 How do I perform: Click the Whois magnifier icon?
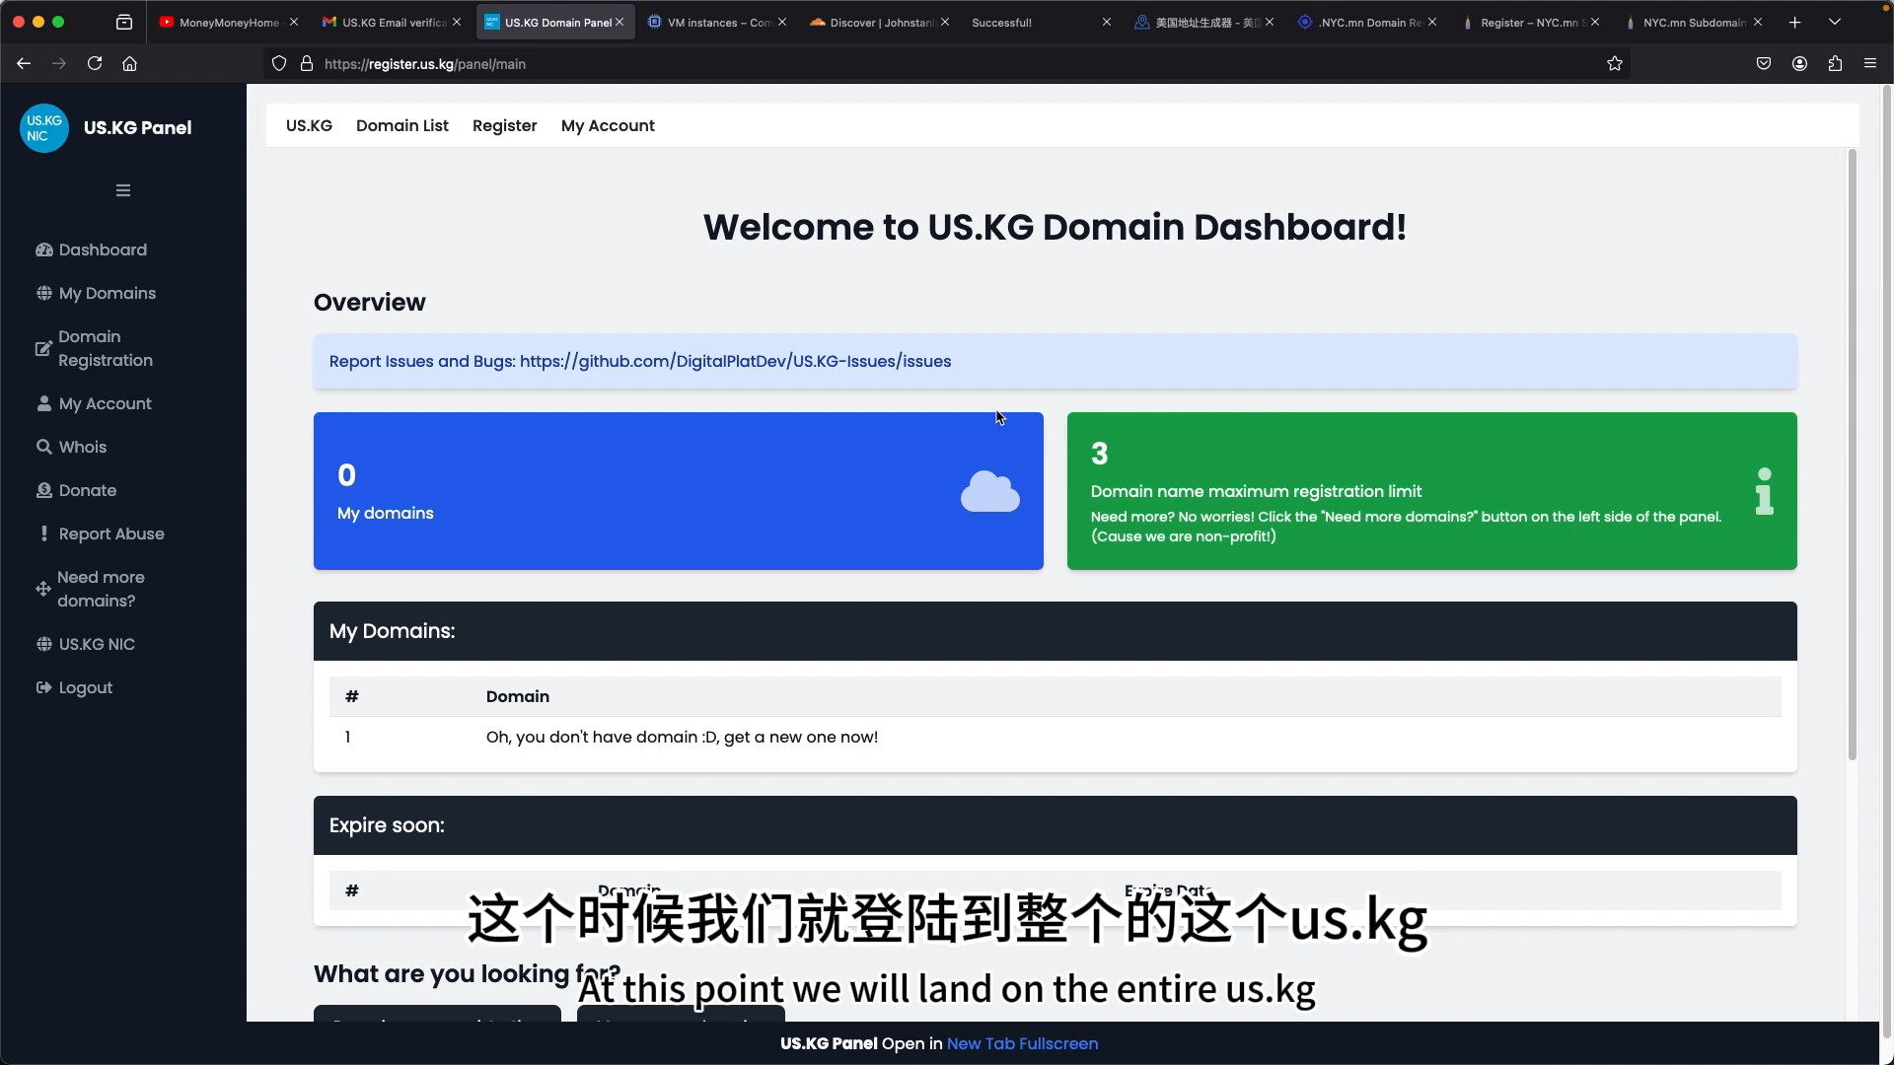point(44,447)
